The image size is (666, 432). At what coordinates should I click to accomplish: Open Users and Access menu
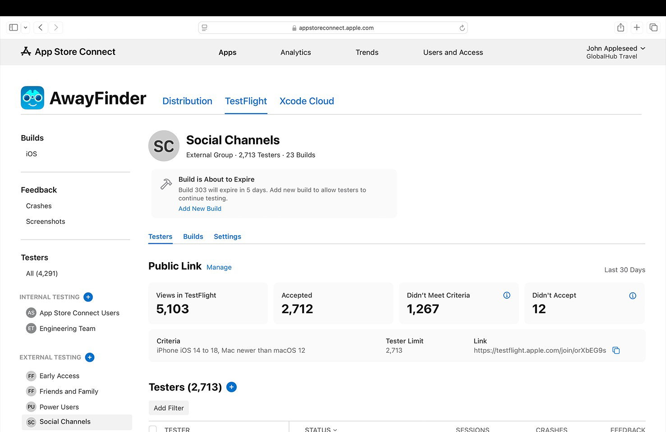[453, 52]
